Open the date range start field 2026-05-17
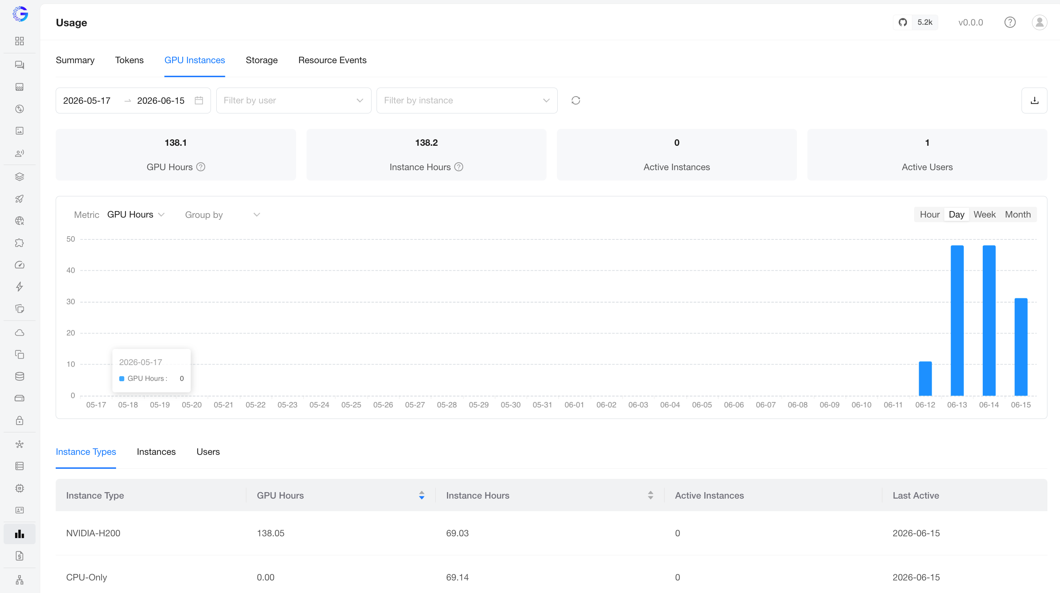Viewport: 1060px width, 593px height. click(x=87, y=101)
